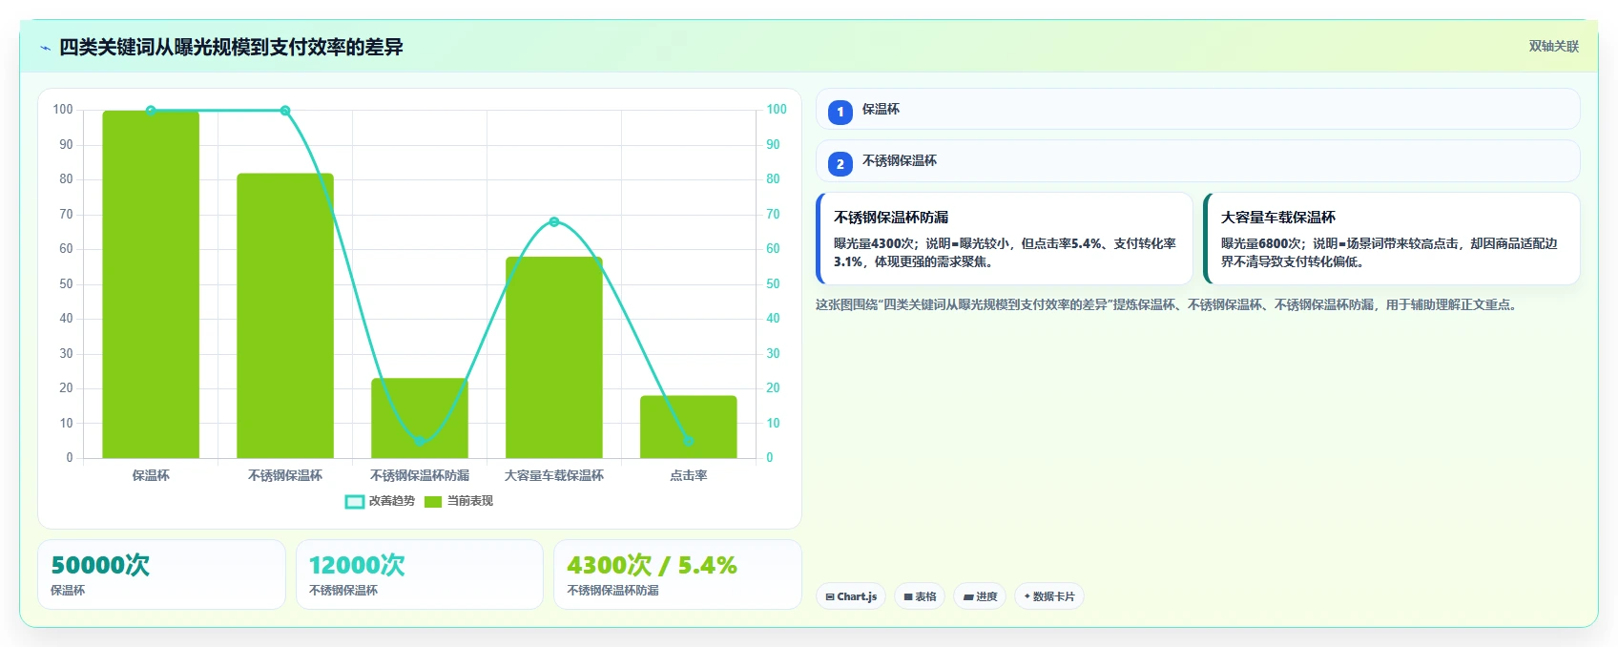The image size is (1618, 647).
Task: Select the numbered badge 1 for 保温杯
Action: coord(840,112)
